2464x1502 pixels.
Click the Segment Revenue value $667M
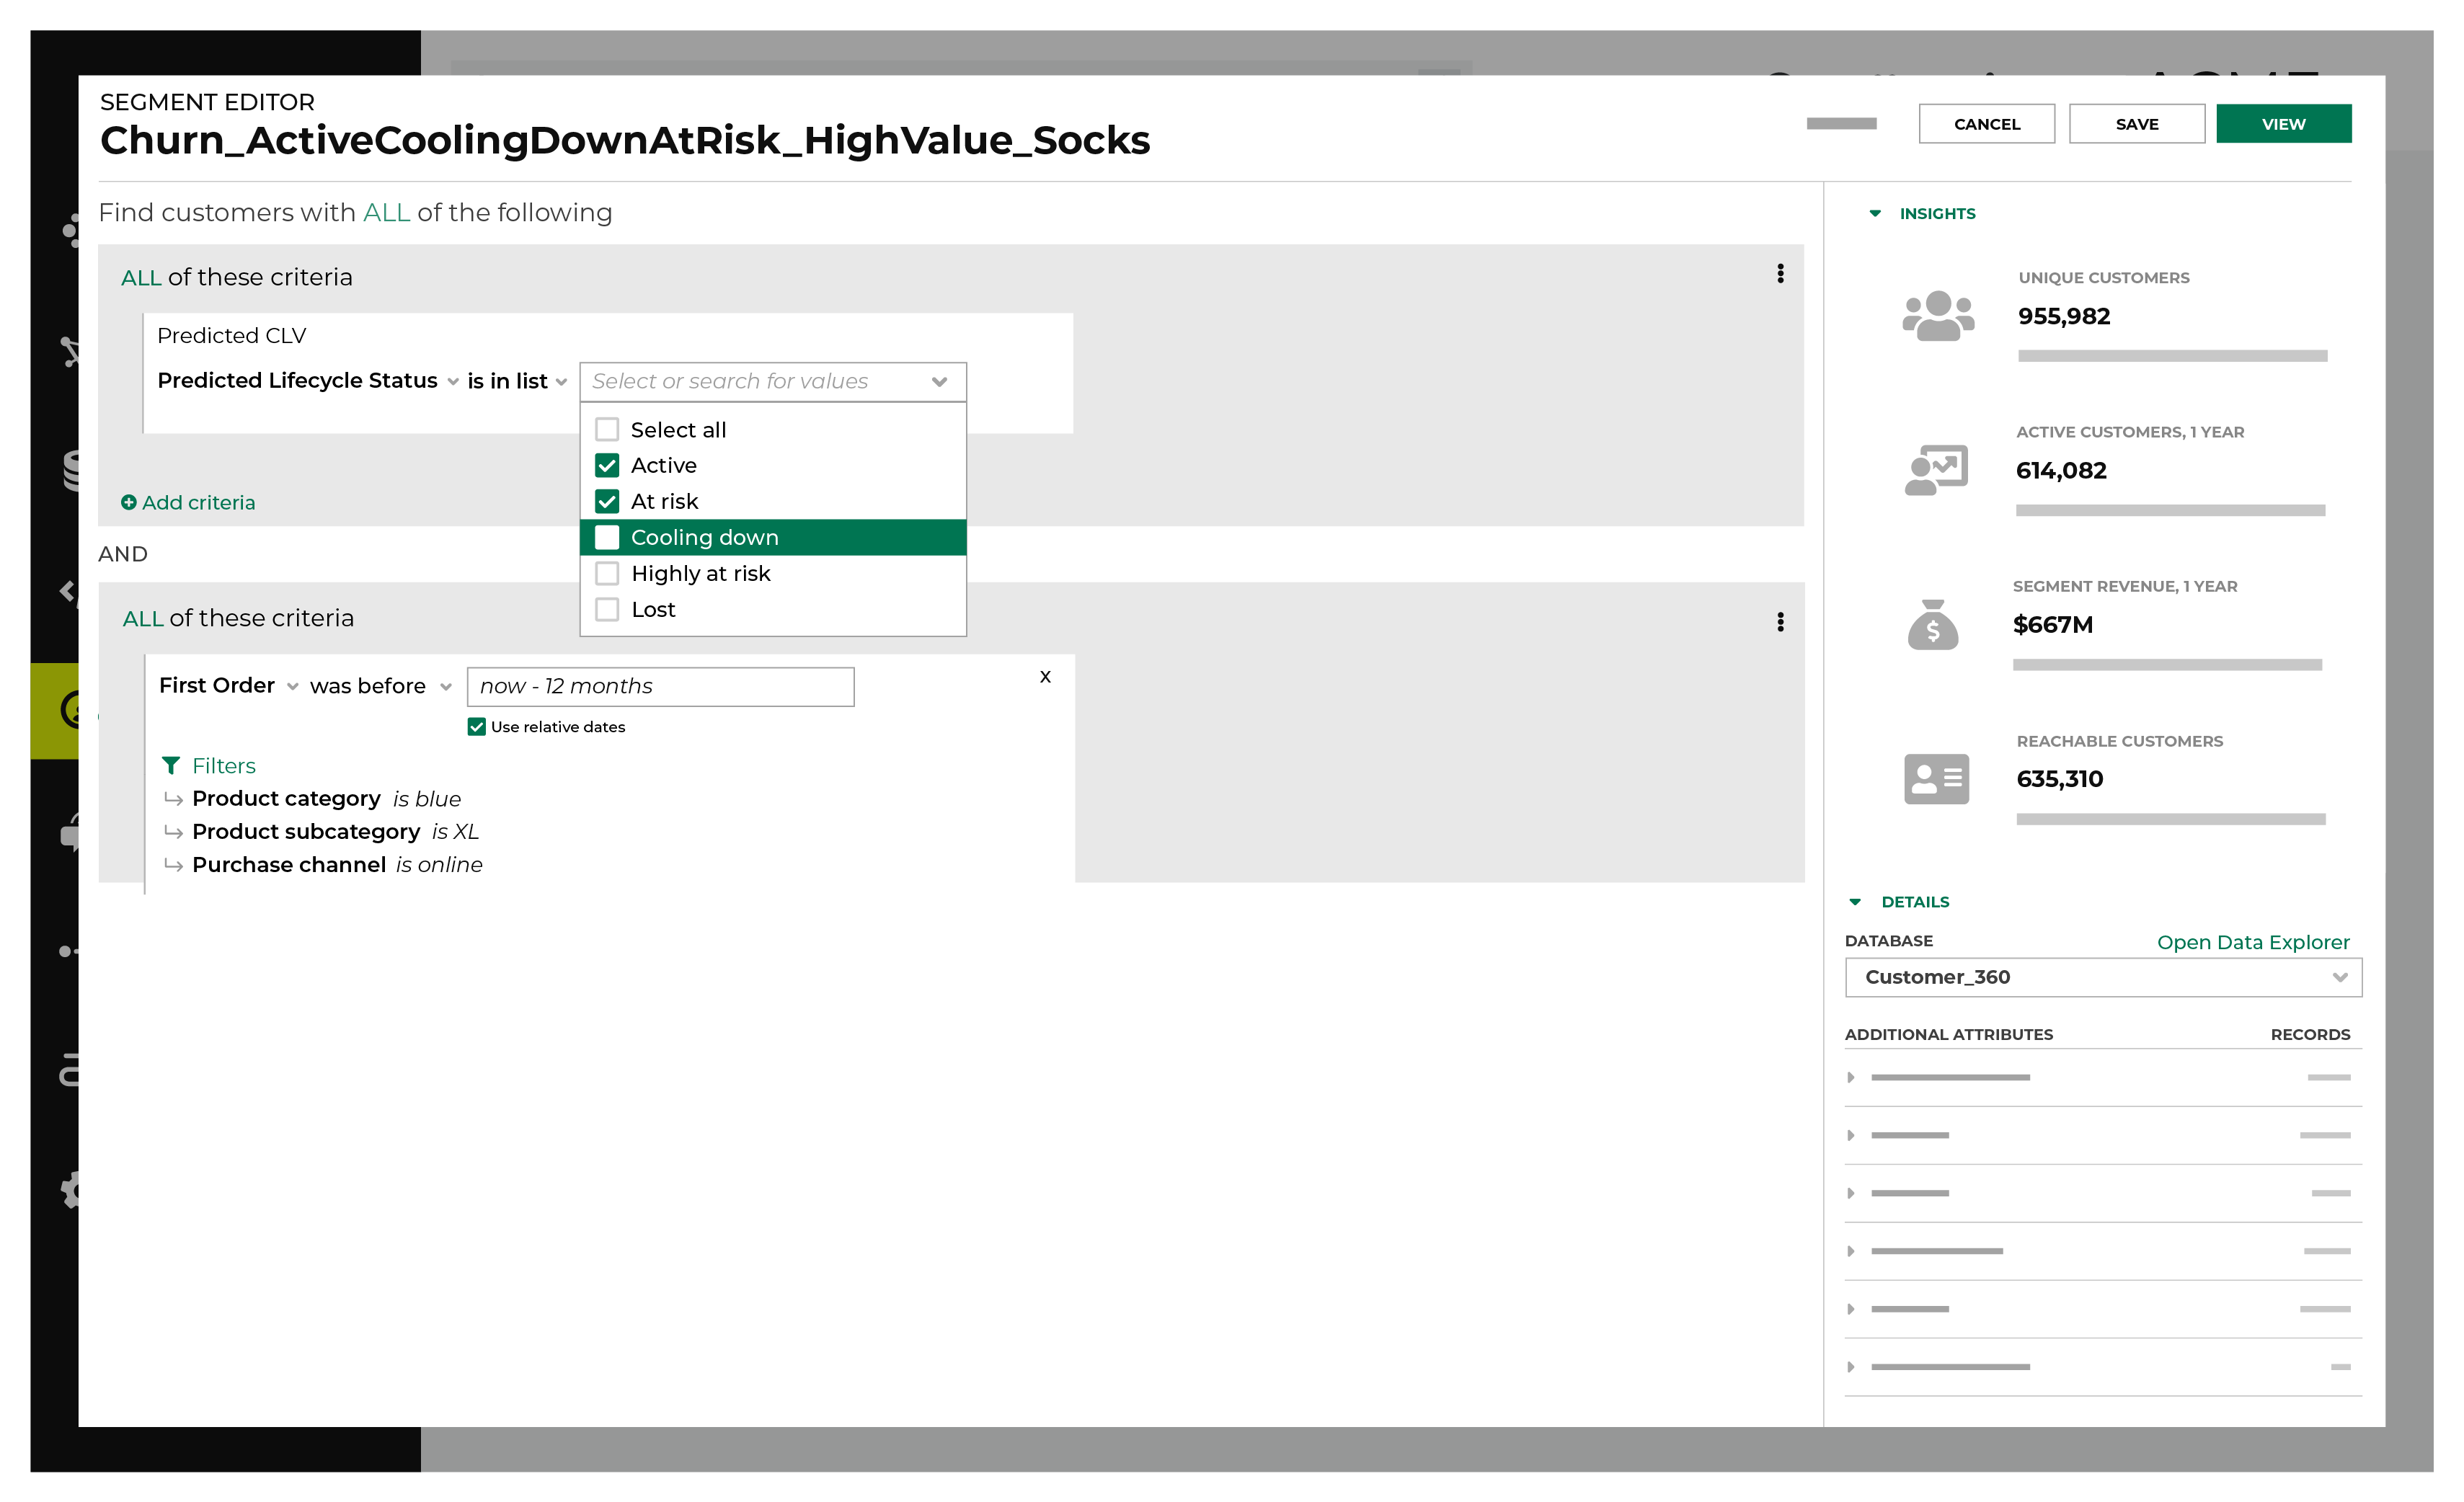point(2052,625)
